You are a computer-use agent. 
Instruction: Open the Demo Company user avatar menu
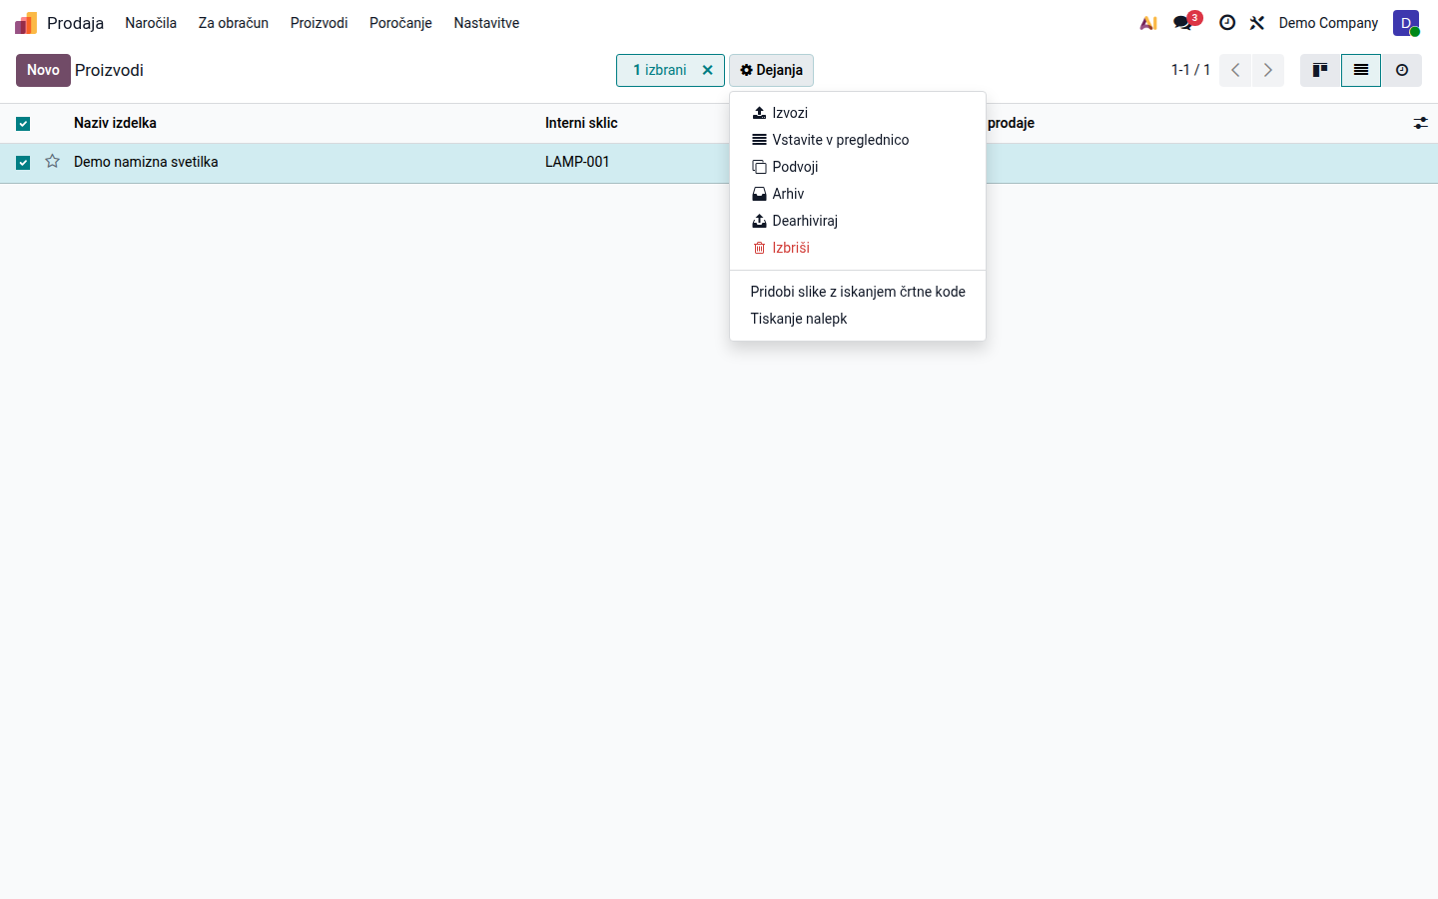tap(1406, 23)
